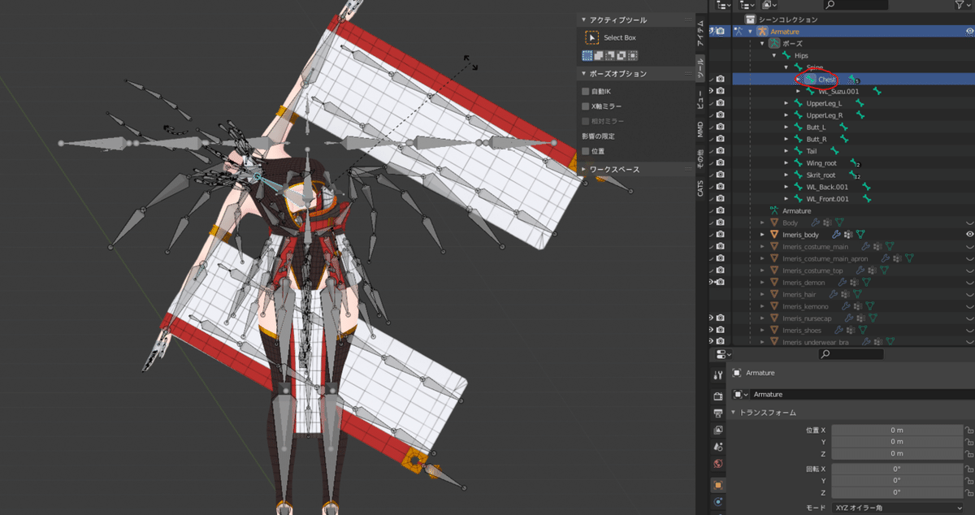This screenshot has height=515, width=975.
Task: Open the Output properties tab (printer icon)
Action: 717,413
